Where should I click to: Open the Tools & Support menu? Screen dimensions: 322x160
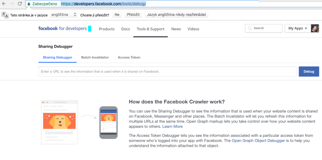150,29
